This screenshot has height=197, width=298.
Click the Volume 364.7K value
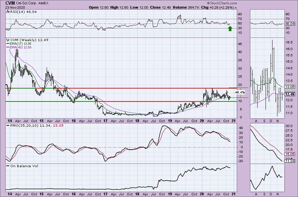point(186,7)
